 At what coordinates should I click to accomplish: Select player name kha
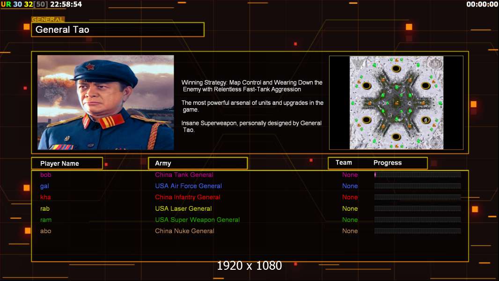[x=45, y=197]
